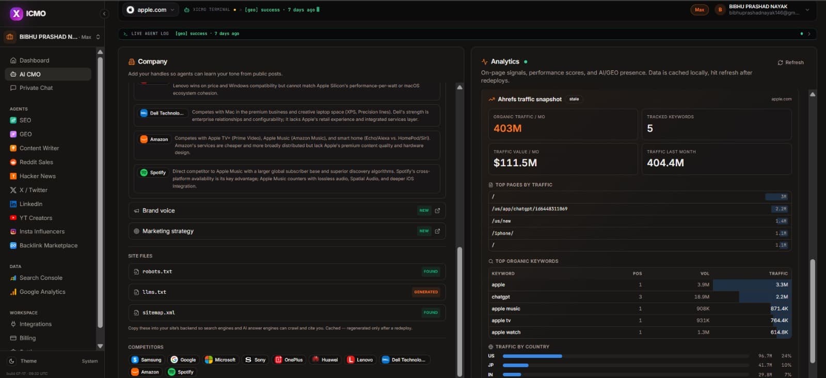This screenshot has height=378, width=826.
Task: Click the user avatar B icon
Action: (720, 10)
